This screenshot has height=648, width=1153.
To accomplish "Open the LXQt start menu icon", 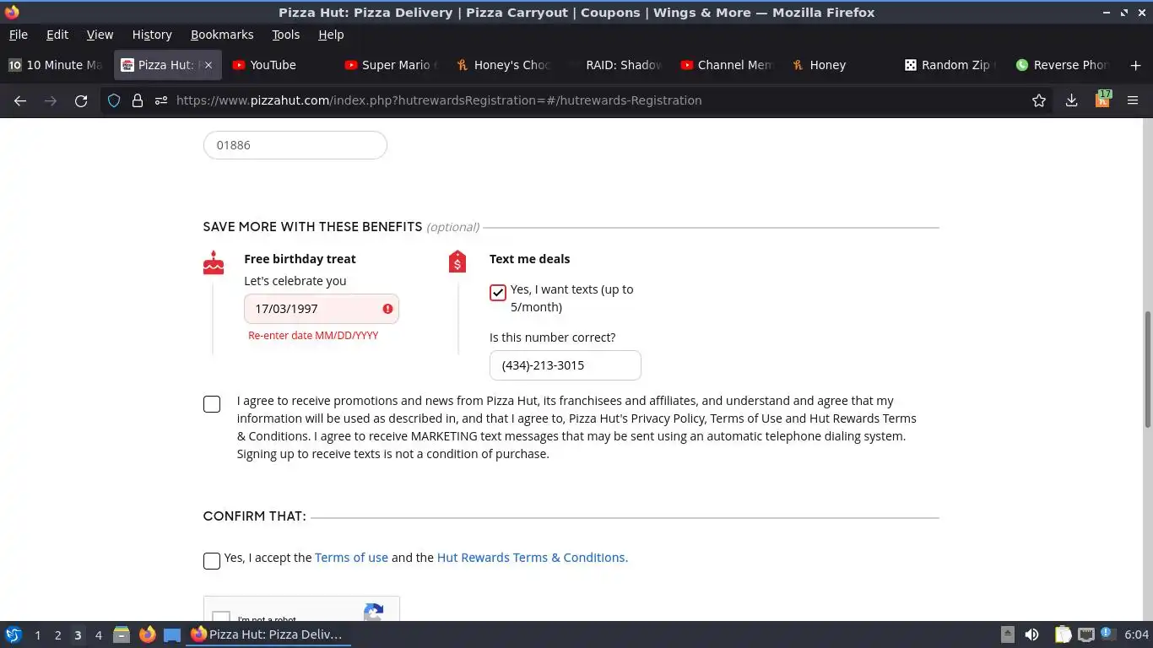I will point(13,634).
